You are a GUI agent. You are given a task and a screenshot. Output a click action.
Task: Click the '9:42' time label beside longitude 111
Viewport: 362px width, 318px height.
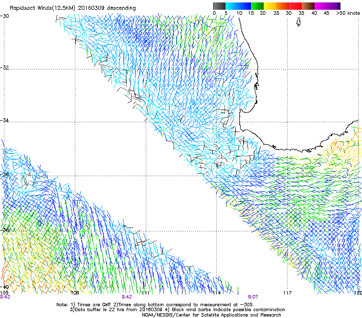point(127,297)
